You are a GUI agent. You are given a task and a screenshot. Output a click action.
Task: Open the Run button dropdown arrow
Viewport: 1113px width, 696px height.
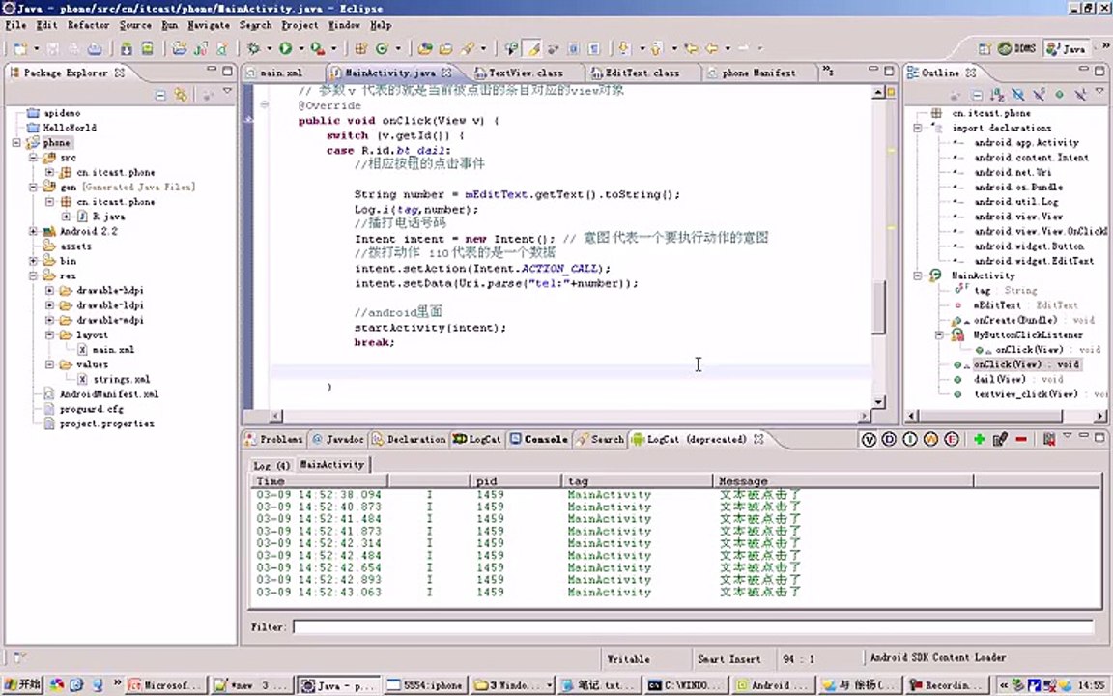coord(301,48)
